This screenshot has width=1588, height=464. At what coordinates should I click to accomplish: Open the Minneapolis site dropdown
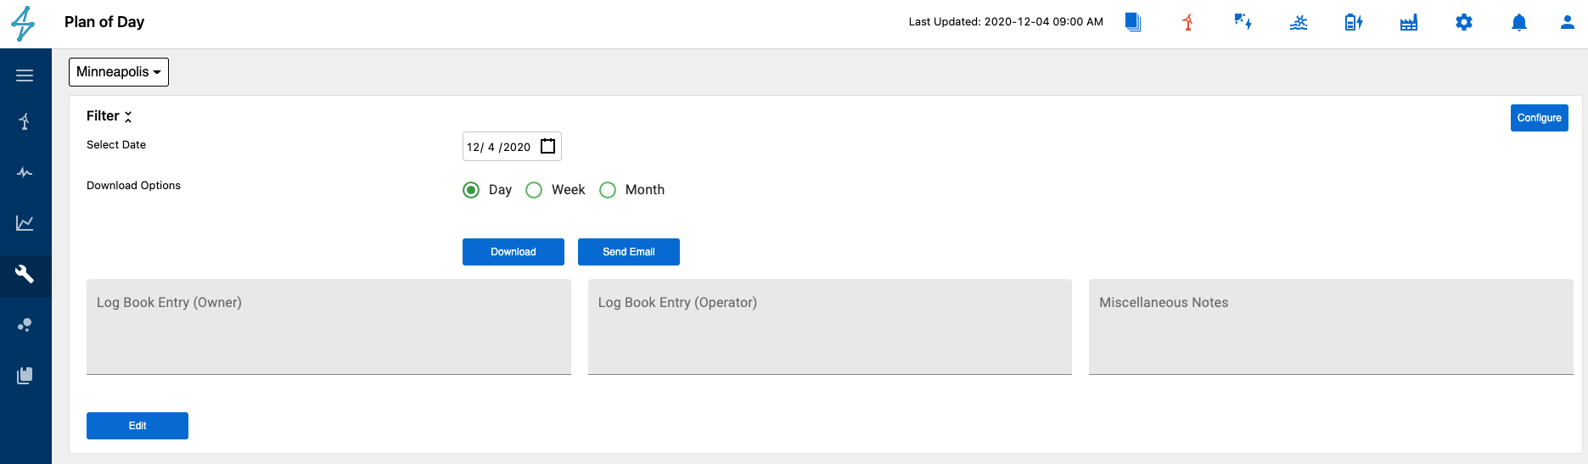[119, 72]
